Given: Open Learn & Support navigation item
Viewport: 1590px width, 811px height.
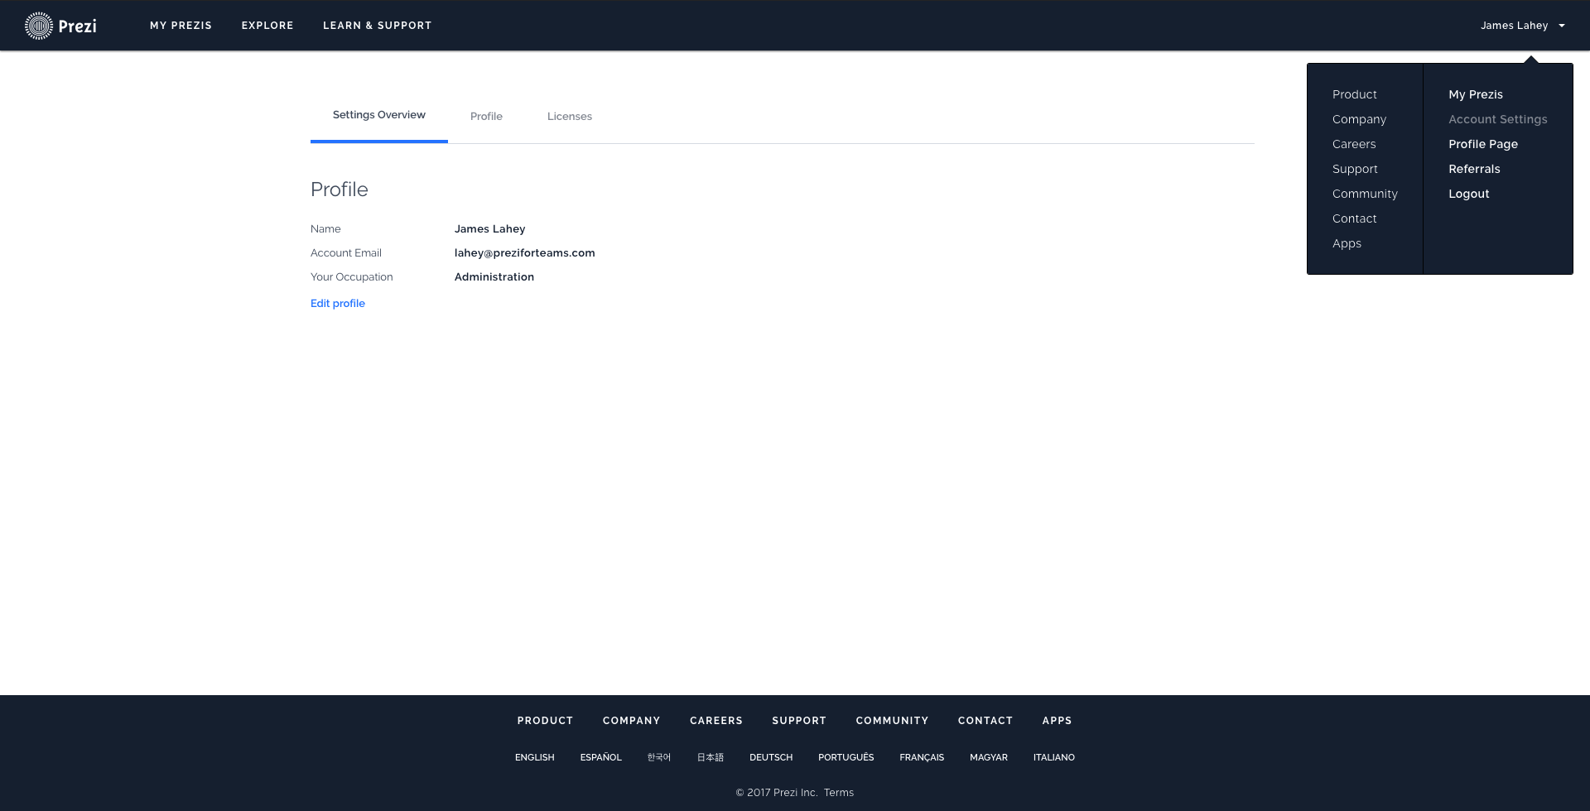Looking at the screenshot, I should point(377,26).
